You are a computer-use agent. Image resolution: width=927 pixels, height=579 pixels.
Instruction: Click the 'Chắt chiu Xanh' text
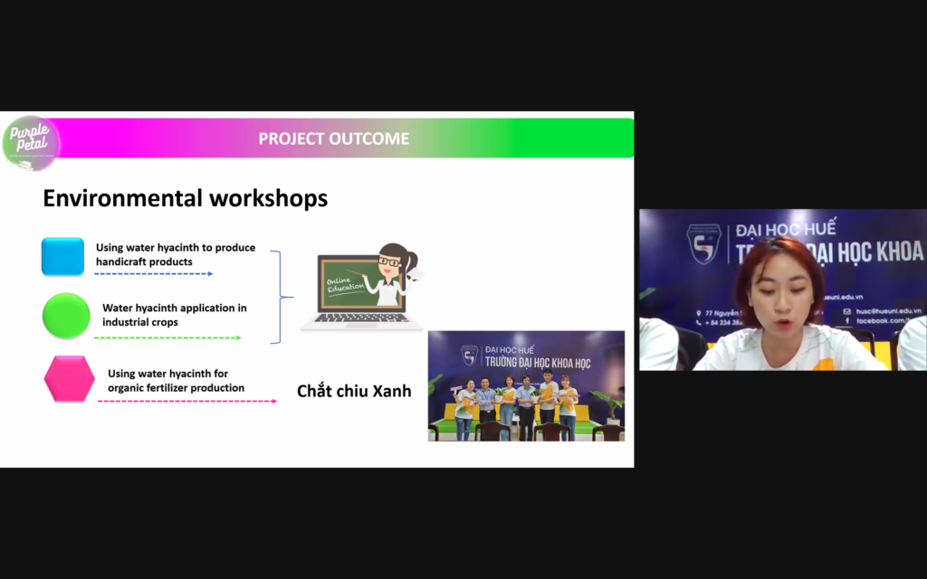[x=354, y=391]
